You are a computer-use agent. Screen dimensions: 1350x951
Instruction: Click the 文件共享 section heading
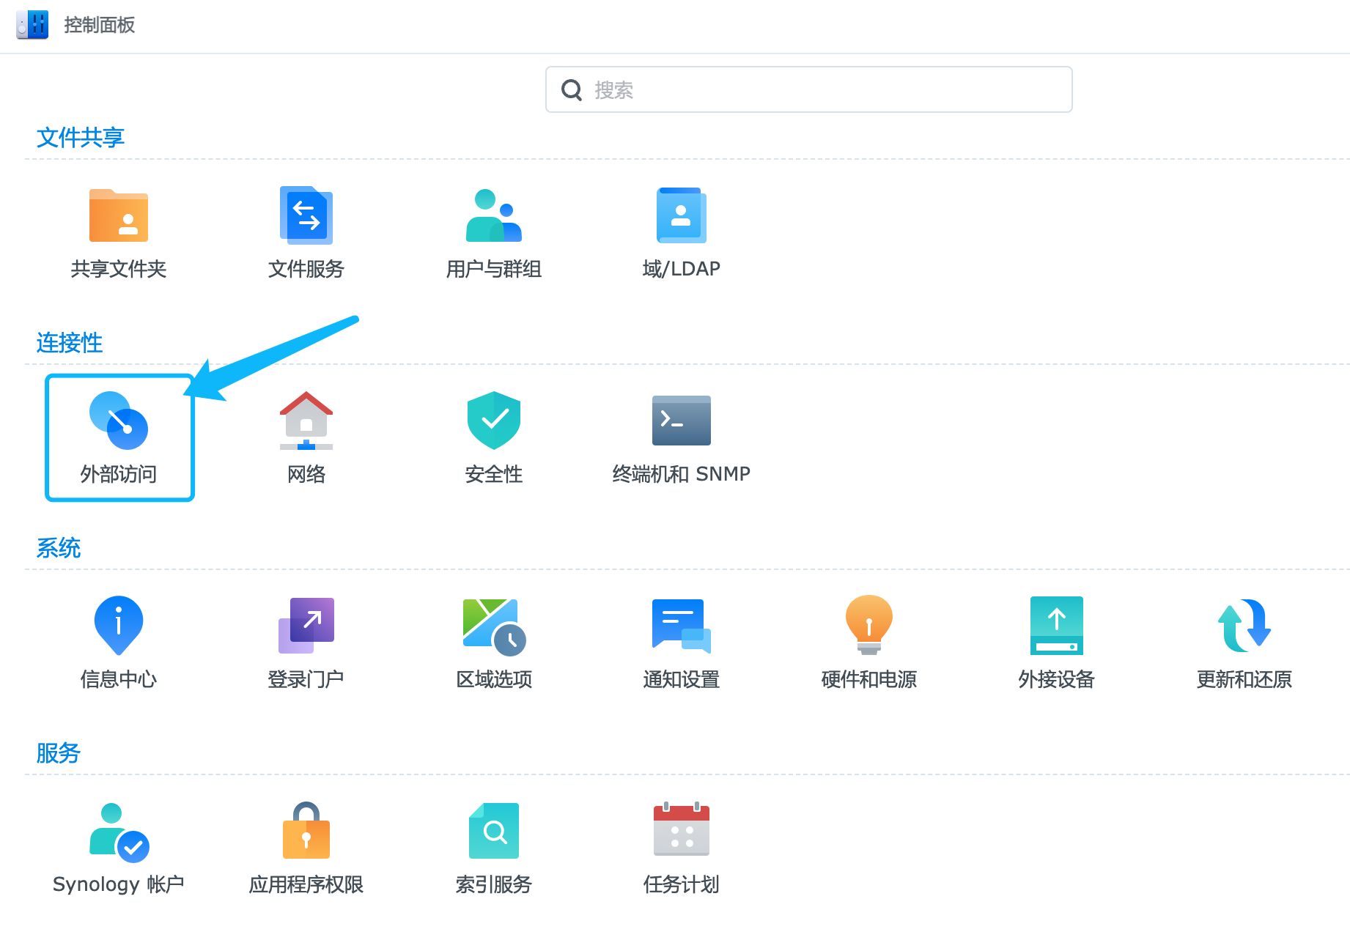[x=81, y=137]
